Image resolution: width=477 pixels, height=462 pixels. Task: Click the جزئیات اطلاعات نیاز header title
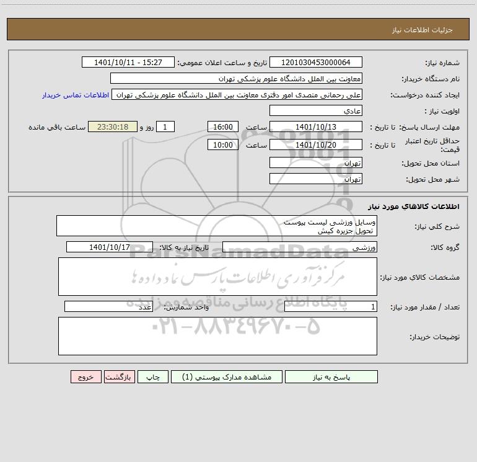tap(422, 30)
